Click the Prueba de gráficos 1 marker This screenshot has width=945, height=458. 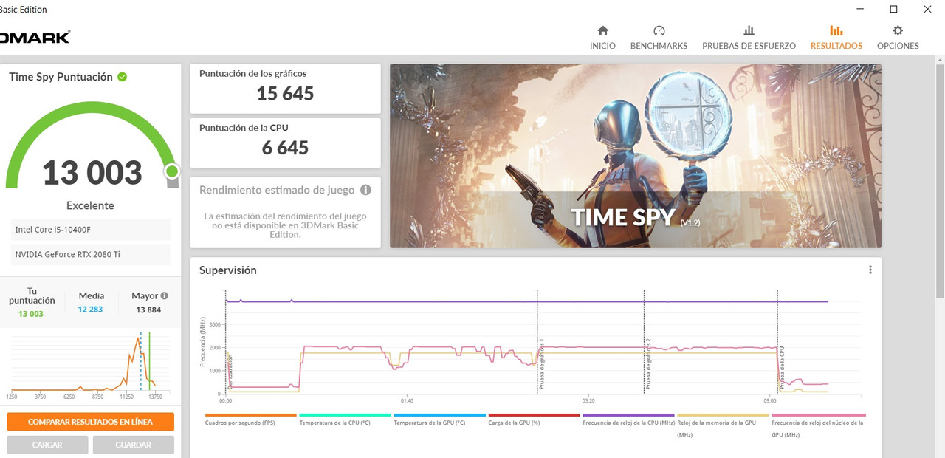[x=541, y=363]
